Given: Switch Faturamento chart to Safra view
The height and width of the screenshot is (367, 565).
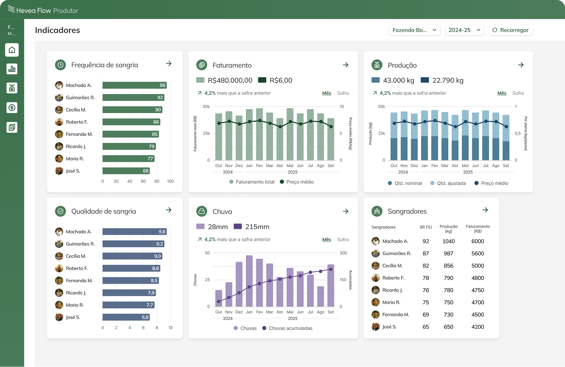Looking at the screenshot, I should pyautogui.click(x=343, y=93).
